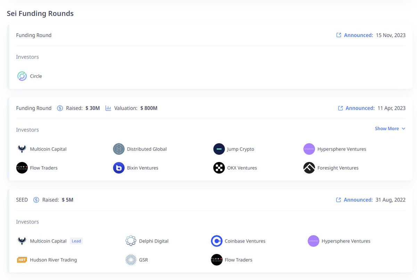Click Flow Traders logo in SEED round
This screenshot has width=417, height=280.
point(216,260)
